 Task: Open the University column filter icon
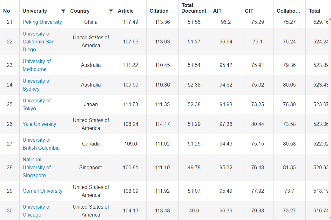point(63,11)
